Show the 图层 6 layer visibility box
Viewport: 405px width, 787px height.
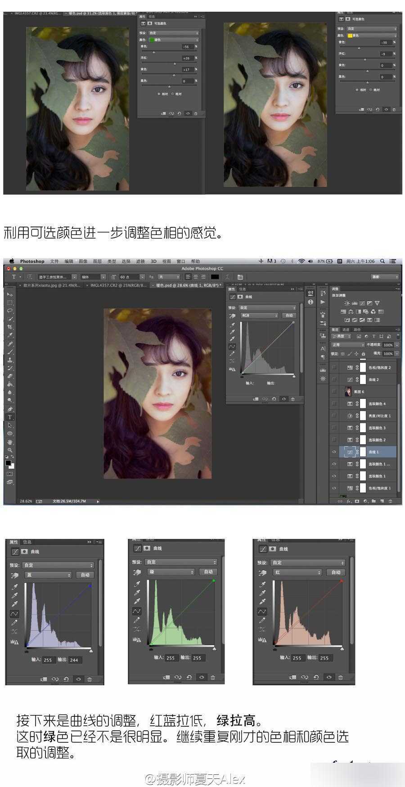[334, 392]
